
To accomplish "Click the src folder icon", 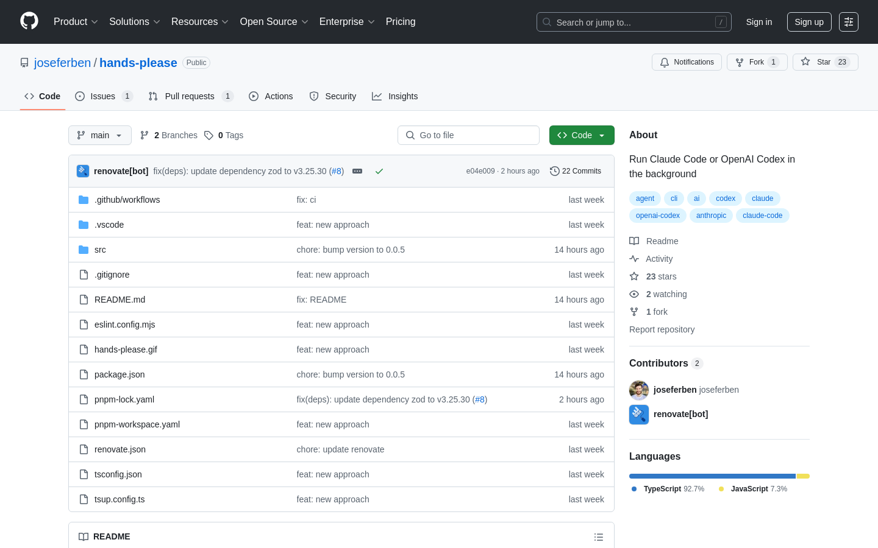I will [x=84, y=250].
